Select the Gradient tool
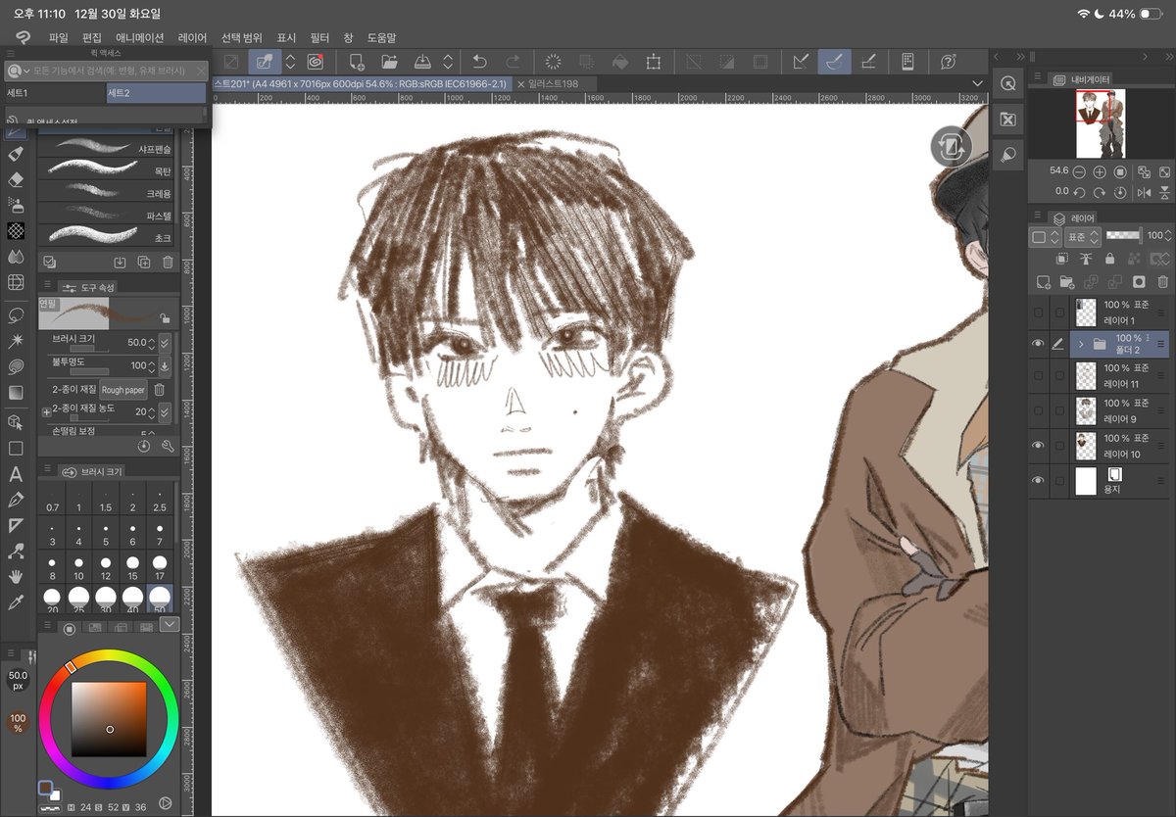Viewport: 1176px width, 817px height. 16,393
